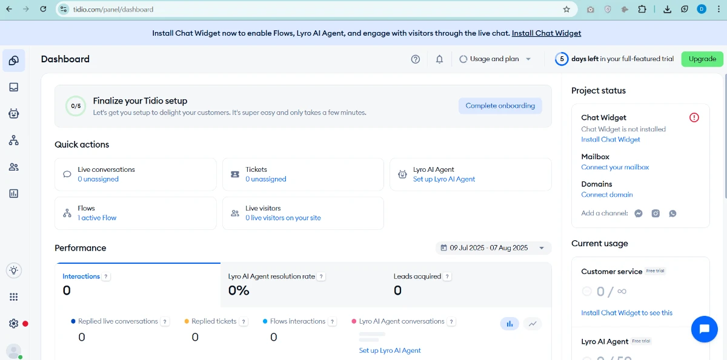
Task: Click the Replied tickets help icon
Action: (244, 322)
